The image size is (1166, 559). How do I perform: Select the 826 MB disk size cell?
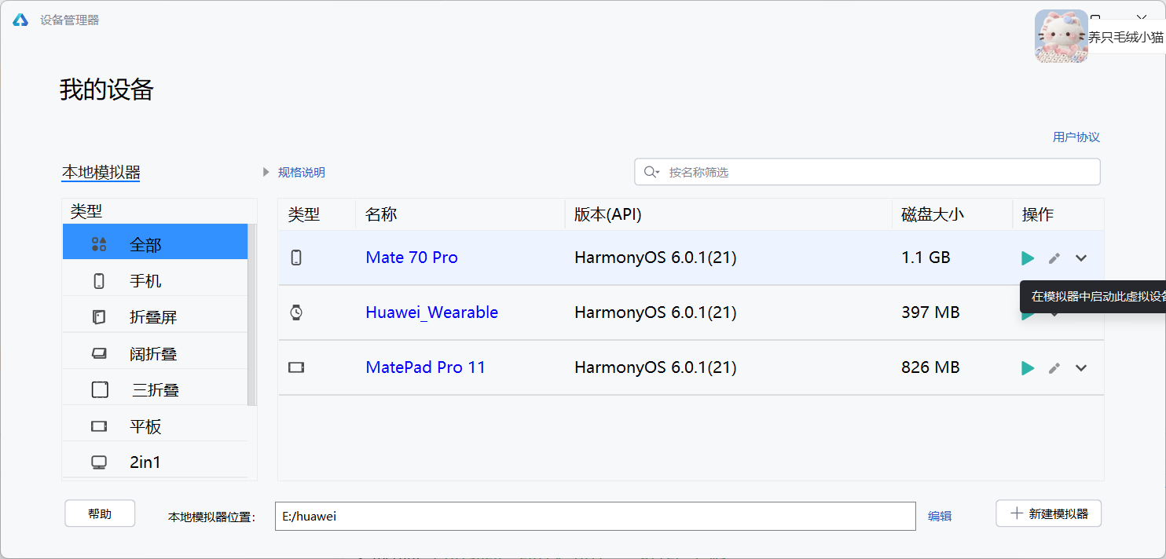[x=930, y=367]
